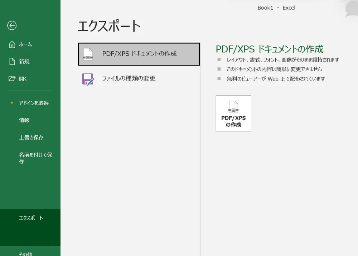Click the Home house icon
The width and height of the screenshot is (358, 256).
coord(12,44)
